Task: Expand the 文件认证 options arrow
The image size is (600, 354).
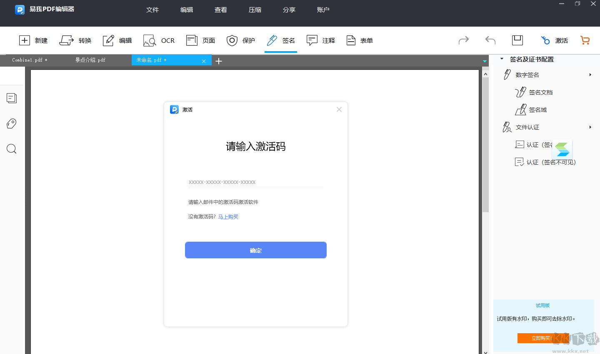Action: pyautogui.click(x=591, y=127)
